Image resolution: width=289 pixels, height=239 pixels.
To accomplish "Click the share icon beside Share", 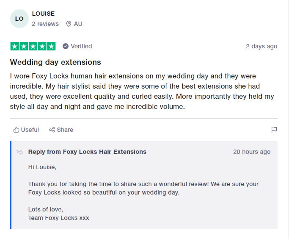I will point(52,130).
